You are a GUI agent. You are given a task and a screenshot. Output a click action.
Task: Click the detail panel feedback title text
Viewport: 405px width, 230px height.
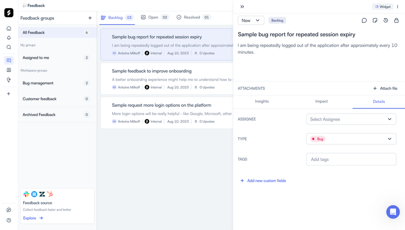point(296,34)
